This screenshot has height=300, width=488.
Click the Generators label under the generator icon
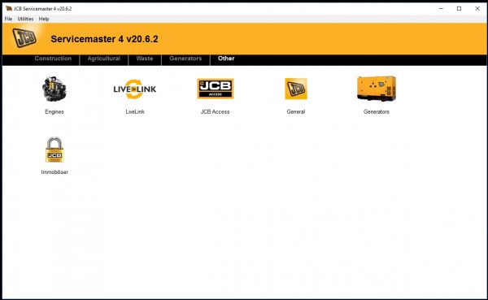click(377, 111)
